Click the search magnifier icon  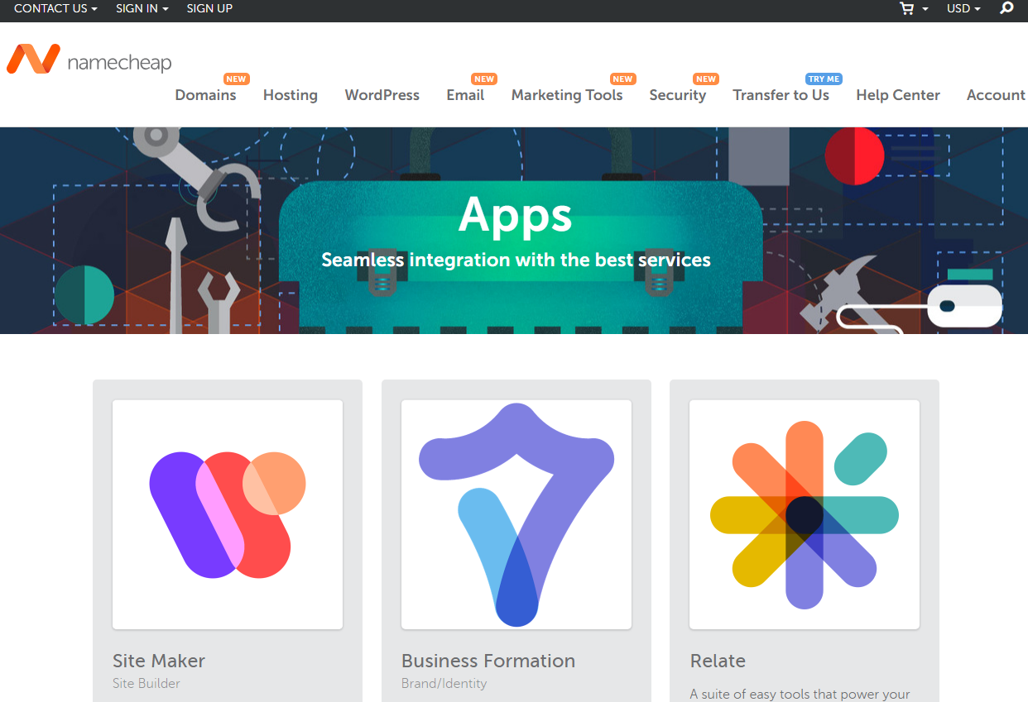pyautogui.click(x=1006, y=8)
